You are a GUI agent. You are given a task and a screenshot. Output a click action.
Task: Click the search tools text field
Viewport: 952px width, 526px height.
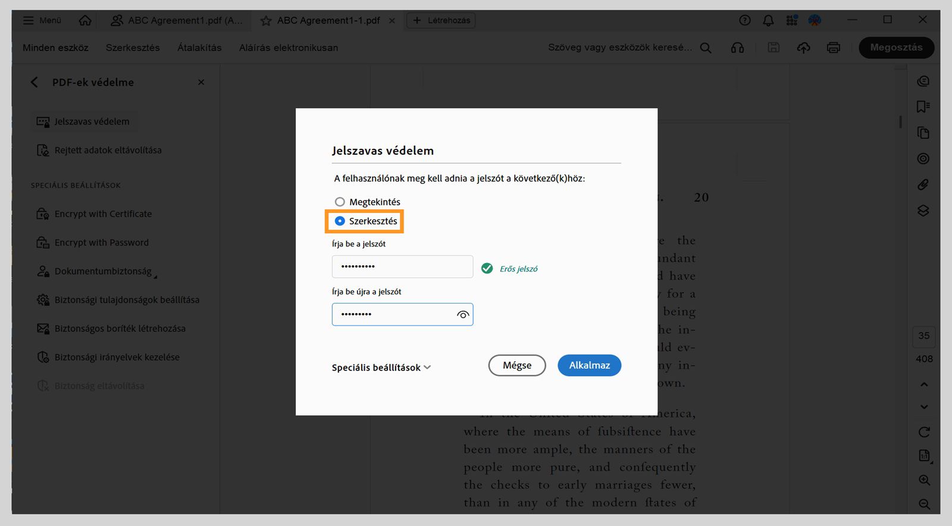pos(620,48)
